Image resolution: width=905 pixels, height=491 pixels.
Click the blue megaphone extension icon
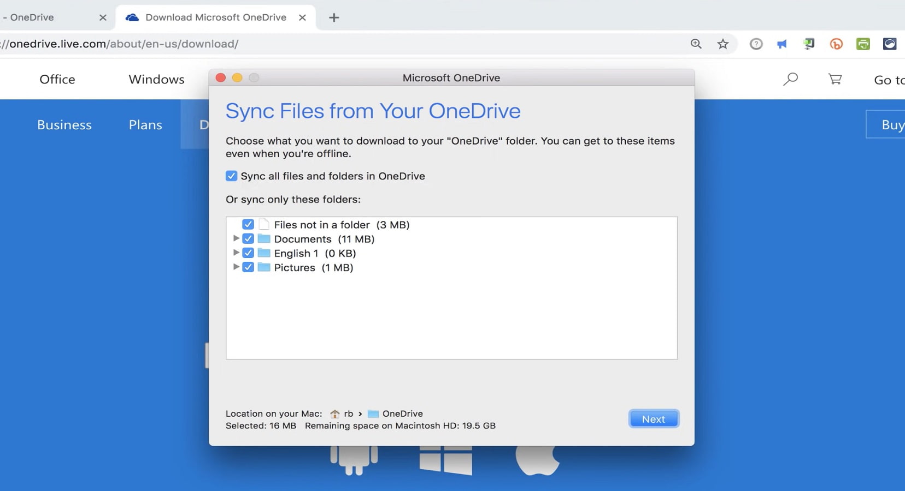pos(782,44)
